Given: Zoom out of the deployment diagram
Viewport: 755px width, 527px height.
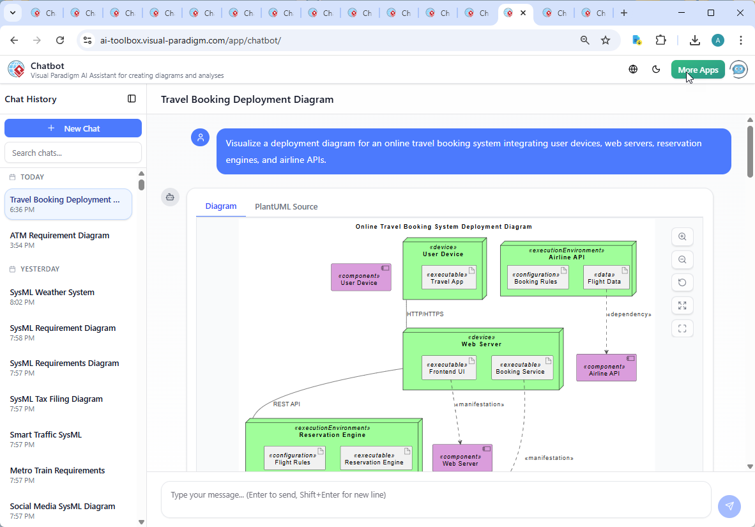Looking at the screenshot, I should tap(682, 260).
